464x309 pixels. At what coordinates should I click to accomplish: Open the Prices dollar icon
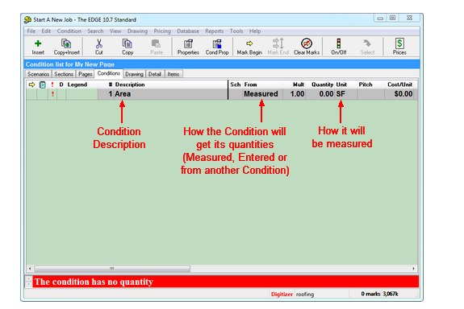tap(399, 43)
